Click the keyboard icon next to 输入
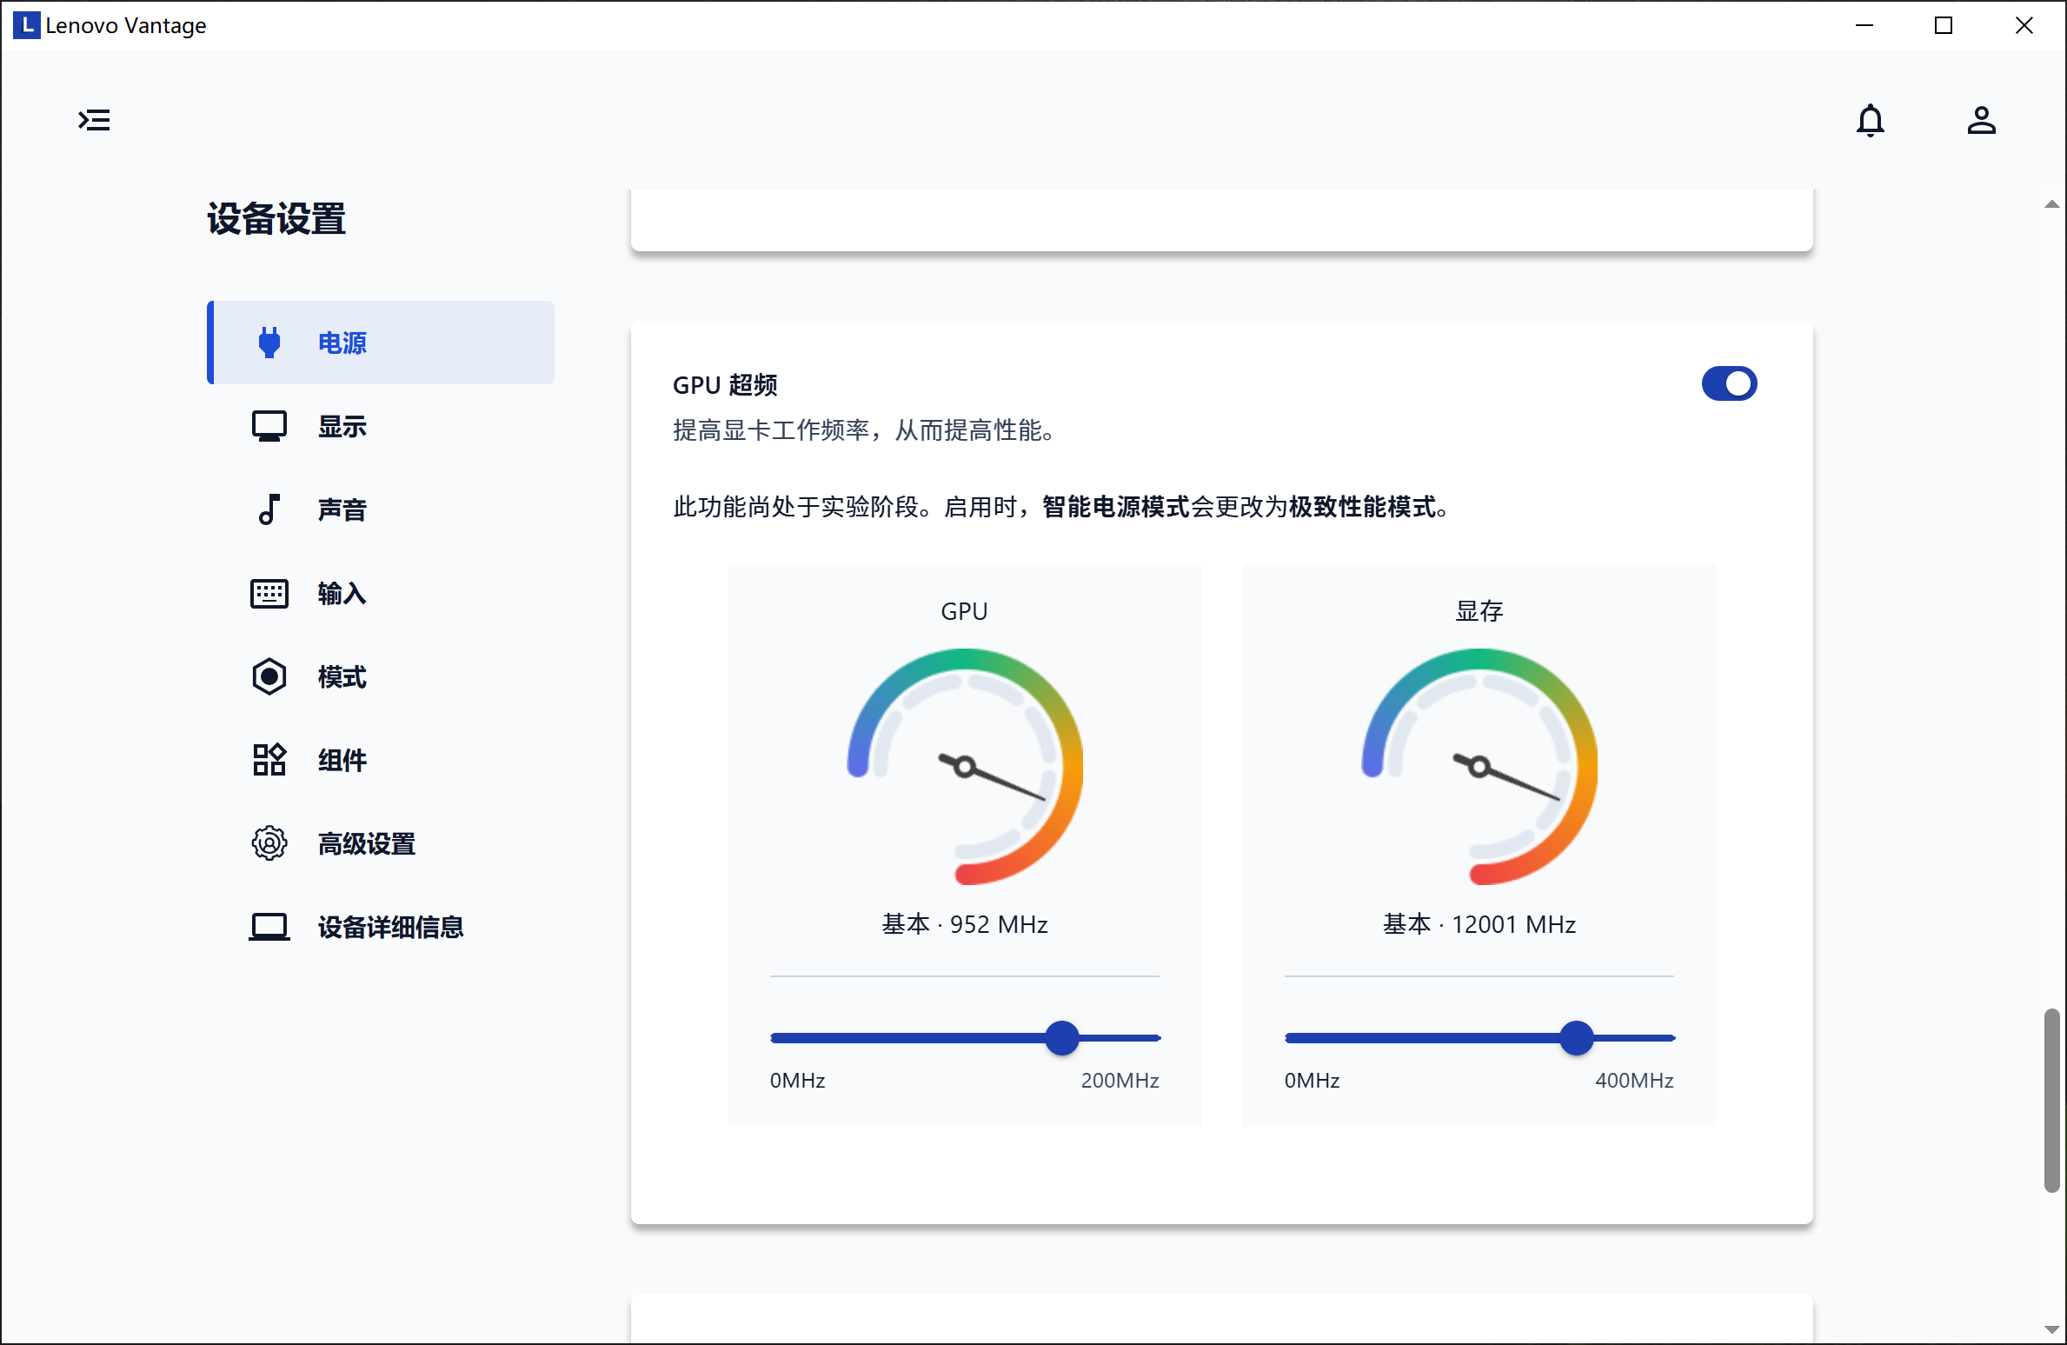The height and width of the screenshot is (1345, 2067). [x=269, y=593]
